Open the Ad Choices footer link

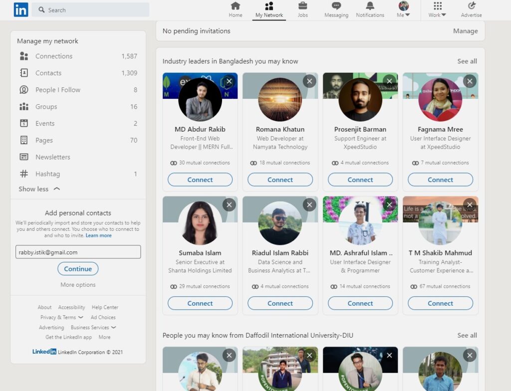click(103, 317)
